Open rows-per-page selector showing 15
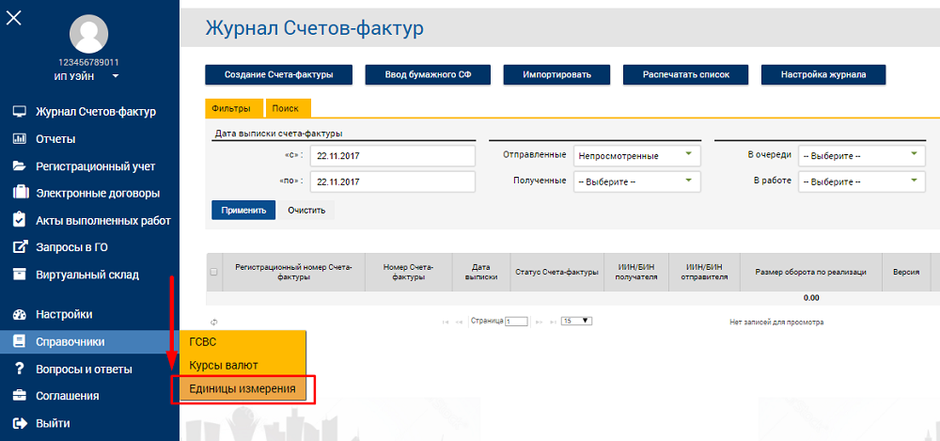 [576, 321]
